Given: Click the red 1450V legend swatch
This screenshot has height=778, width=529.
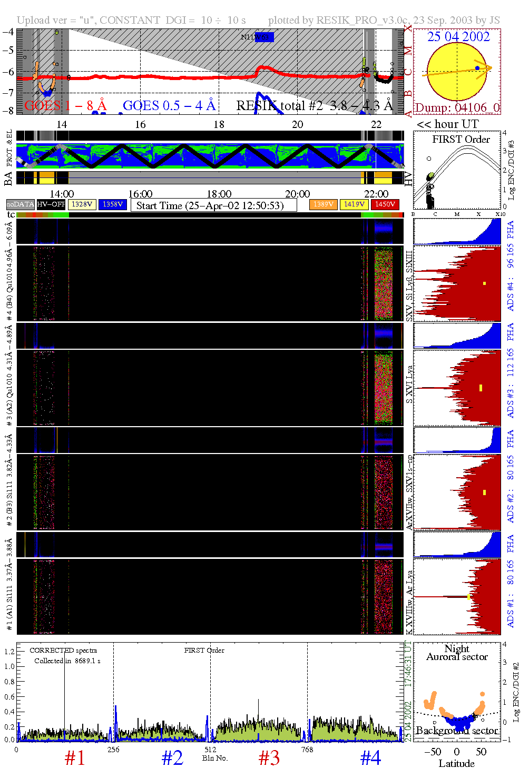Looking at the screenshot, I should tap(385, 204).
